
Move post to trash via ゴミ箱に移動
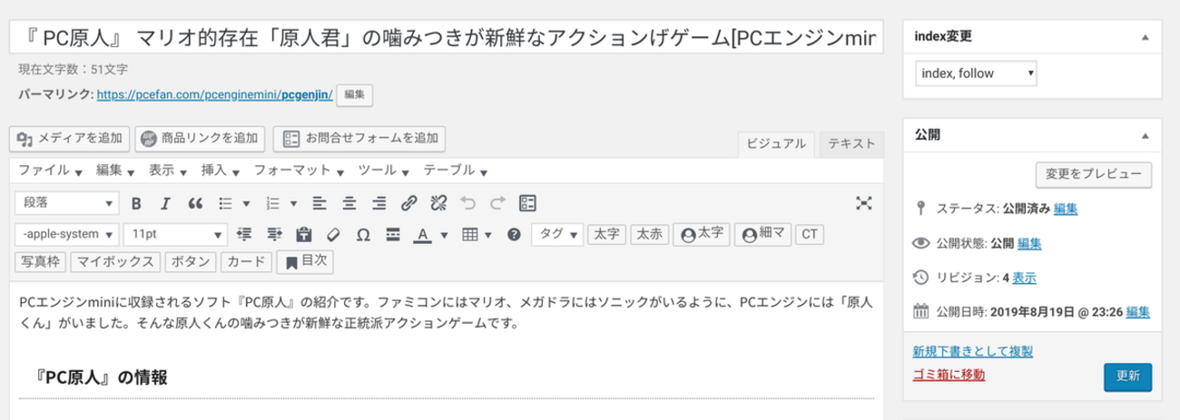(x=949, y=375)
